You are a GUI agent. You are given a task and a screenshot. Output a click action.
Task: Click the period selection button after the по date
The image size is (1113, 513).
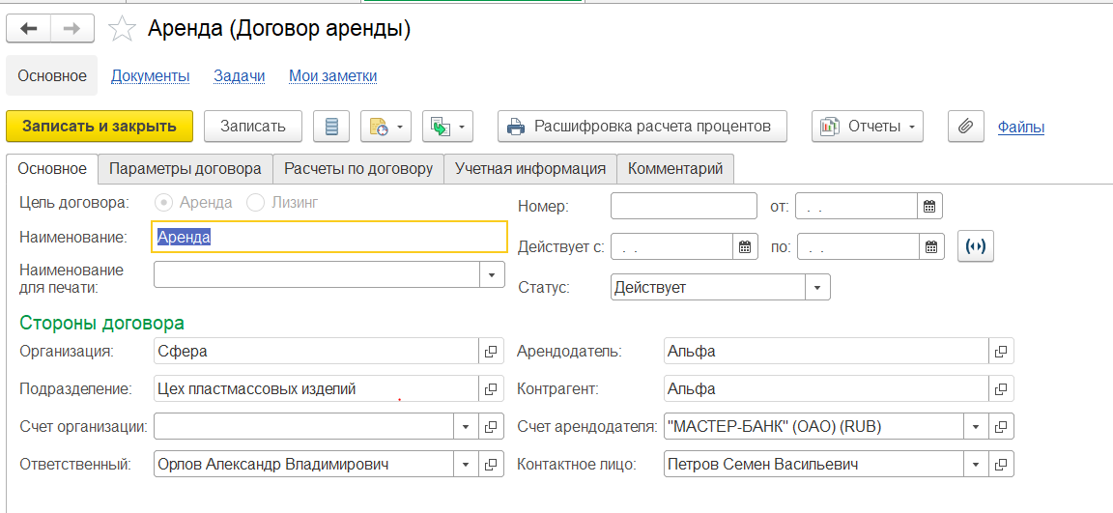(975, 246)
